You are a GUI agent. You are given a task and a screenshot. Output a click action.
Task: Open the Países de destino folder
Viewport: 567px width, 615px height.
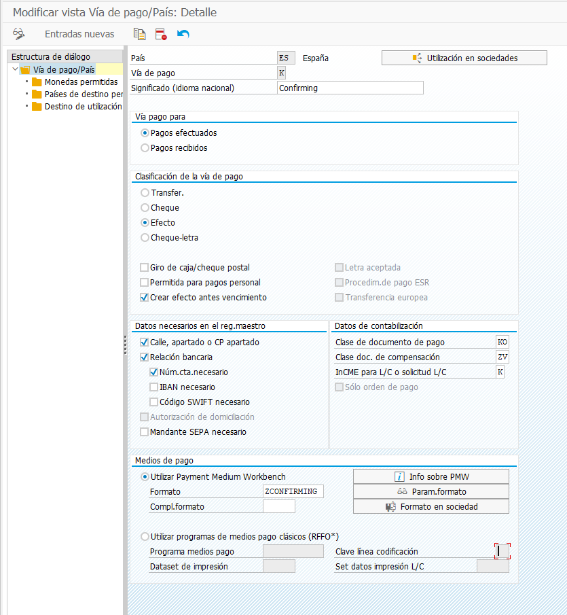77,94
